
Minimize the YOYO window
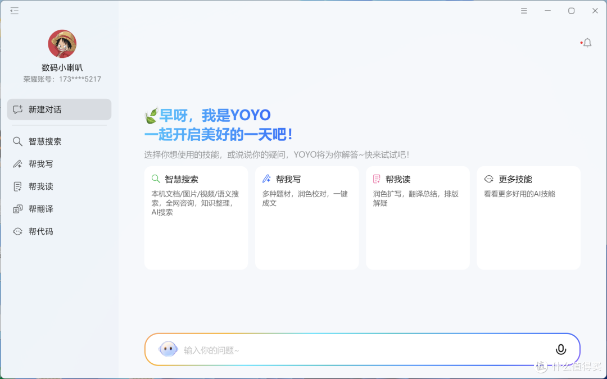click(547, 11)
